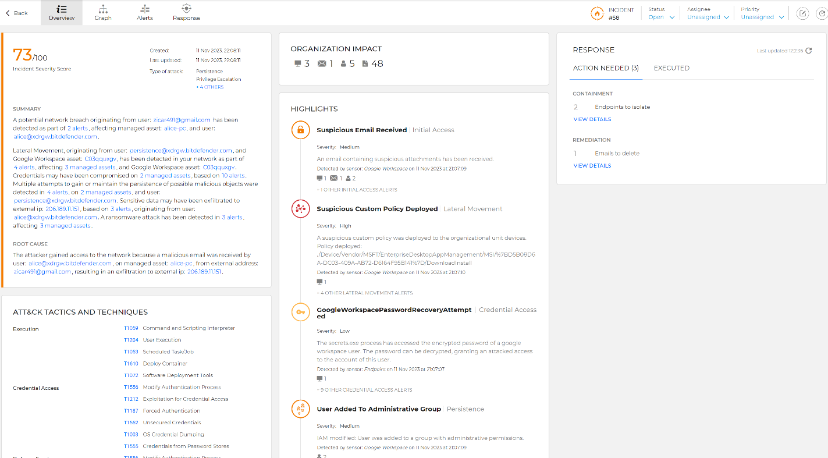
Task: Switch to the Executed response tab
Action: point(671,68)
